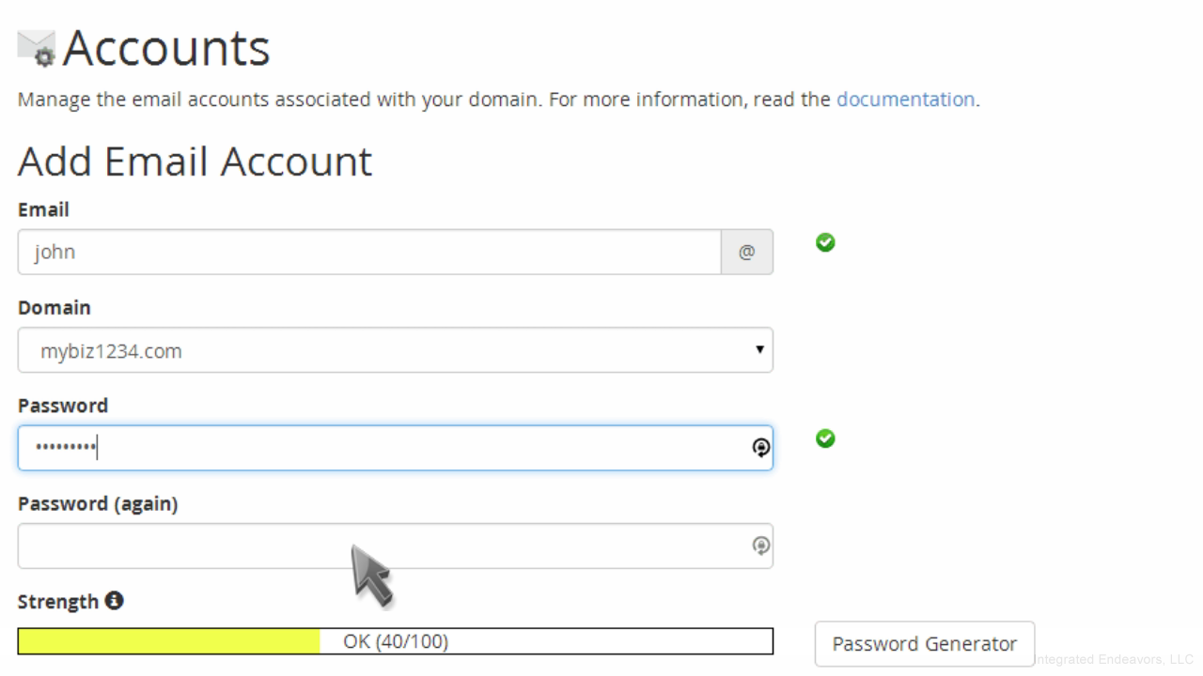
Task: Click the Password (again) label
Action: (98, 504)
